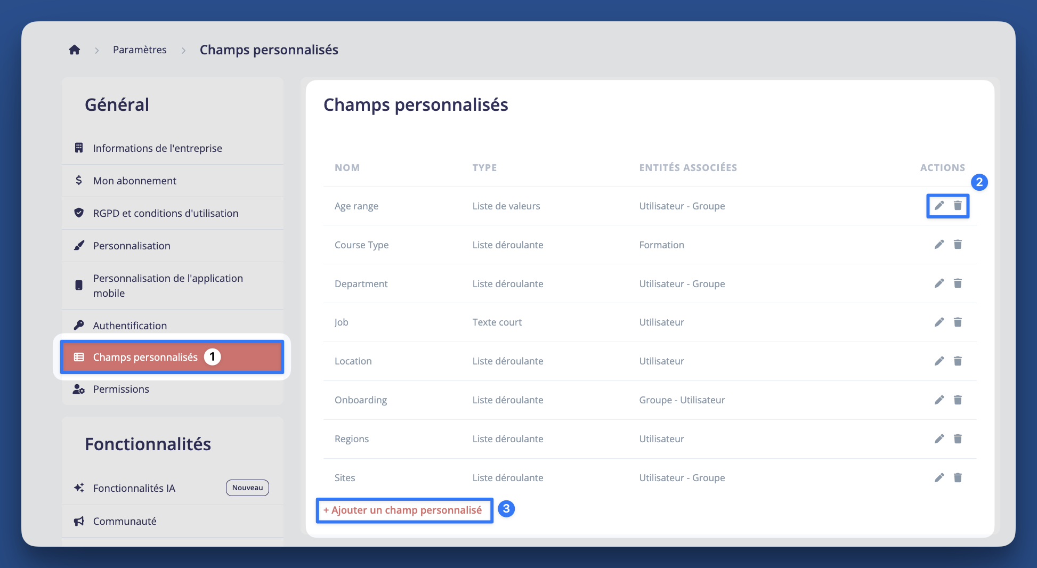The width and height of the screenshot is (1037, 568).
Task: Open Informations de l'entreprise settings
Action: 173,148
